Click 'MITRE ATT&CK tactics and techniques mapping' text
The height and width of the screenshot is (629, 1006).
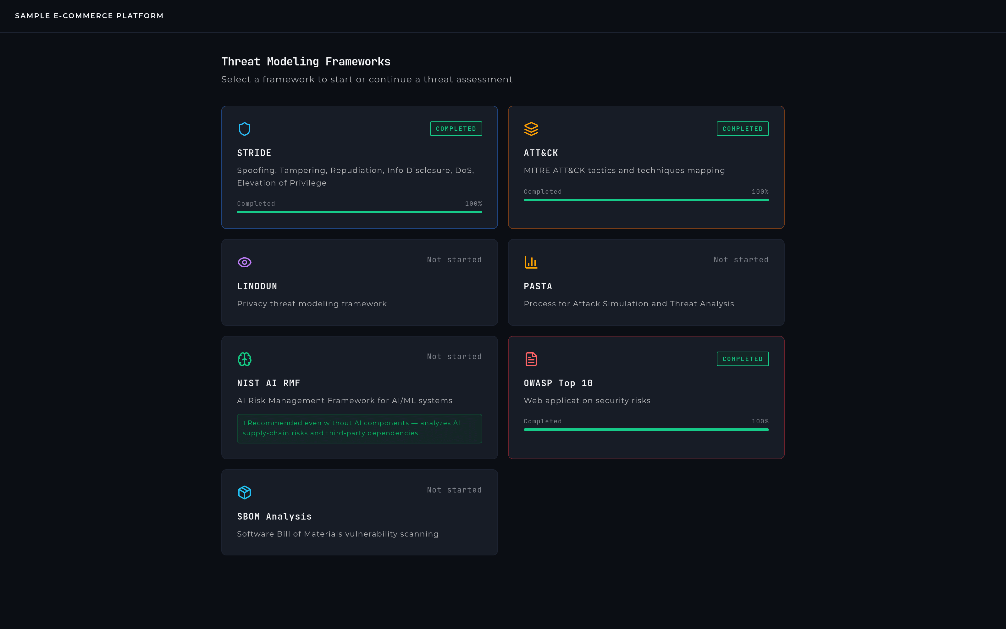[624, 170]
